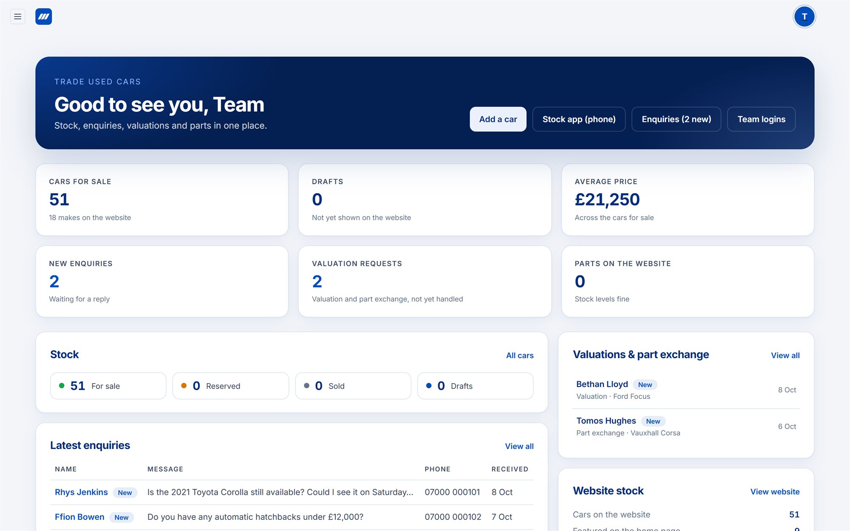Open the hamburger menu

[x=17, y=17]
